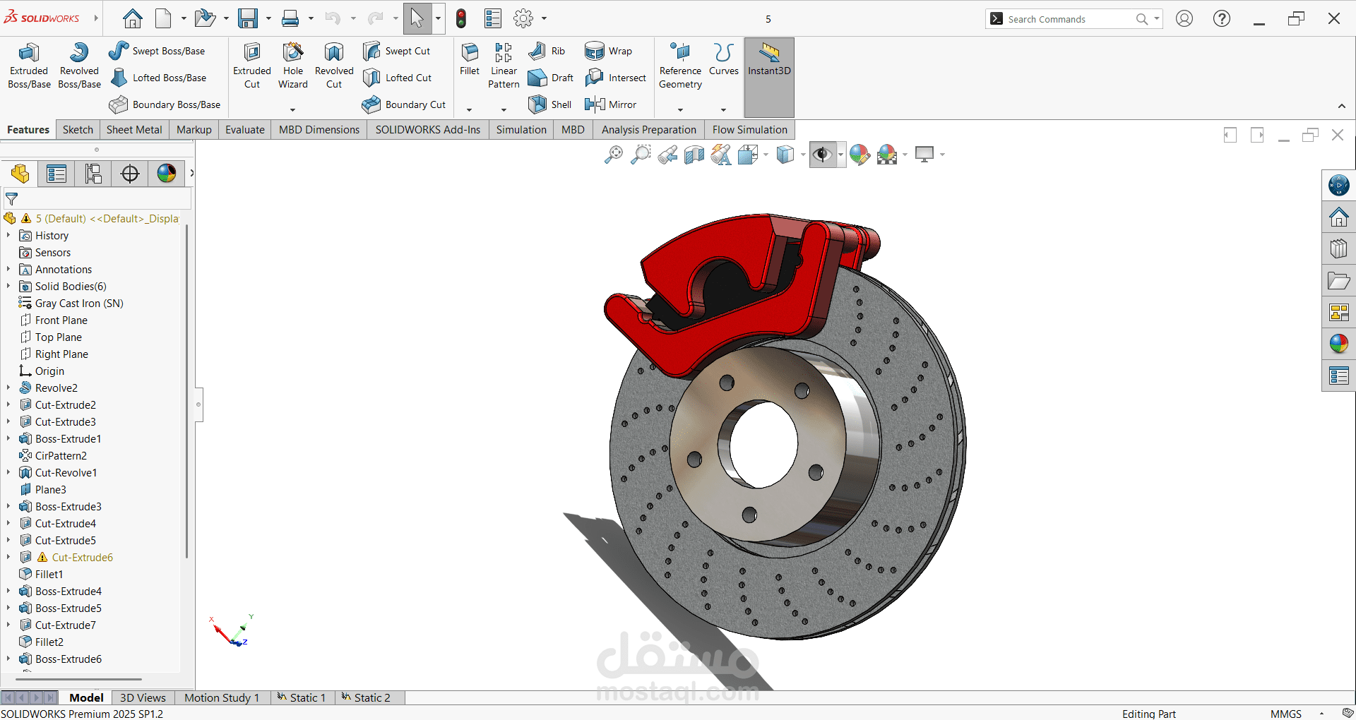Switch to the ConfigurationManager tab
This screenshot has width=1356, height=720.
(93, 174)
